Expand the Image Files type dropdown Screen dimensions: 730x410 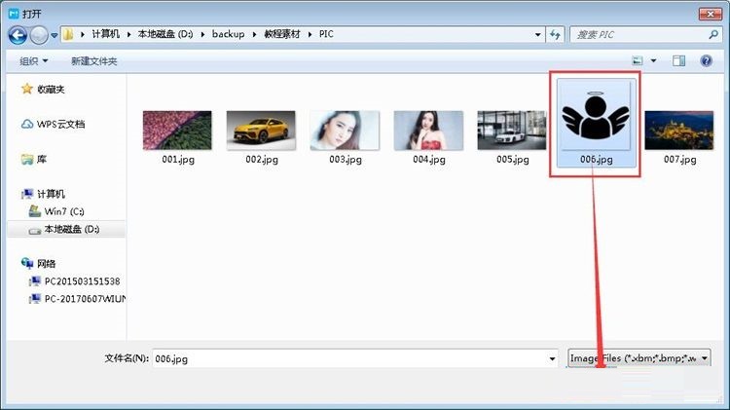click(704, 358)
